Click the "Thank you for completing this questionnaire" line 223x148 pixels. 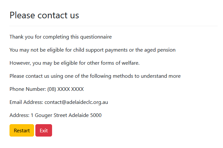tap(61, 37)
